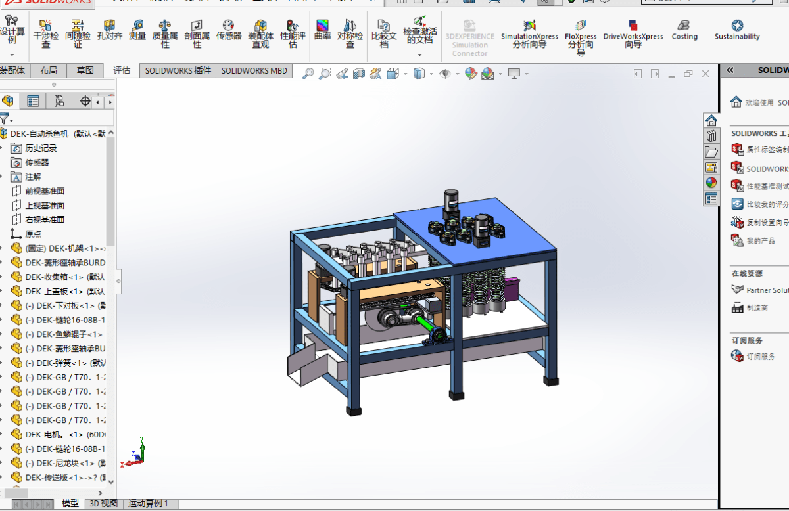Open the 测量 measure tool

coord(137,30)
